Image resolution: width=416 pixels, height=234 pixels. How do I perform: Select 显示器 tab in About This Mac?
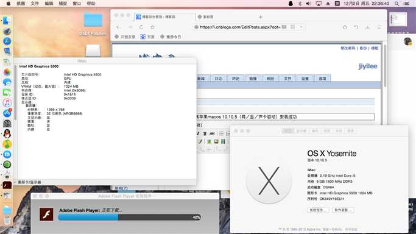(x=301, y=131)
